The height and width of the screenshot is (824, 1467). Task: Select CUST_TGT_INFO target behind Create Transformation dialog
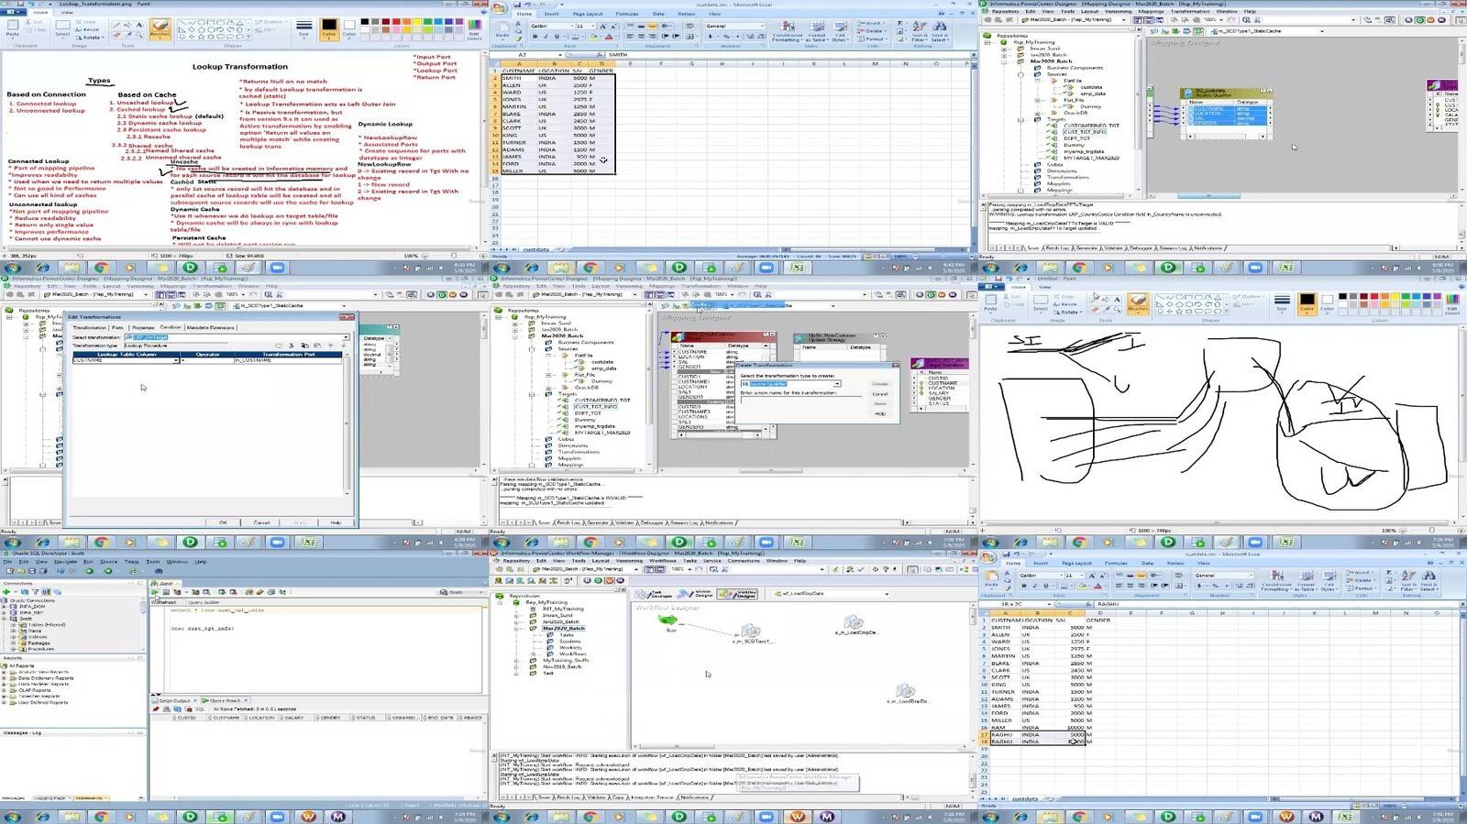pyautogui.click(x=596, y=407)
